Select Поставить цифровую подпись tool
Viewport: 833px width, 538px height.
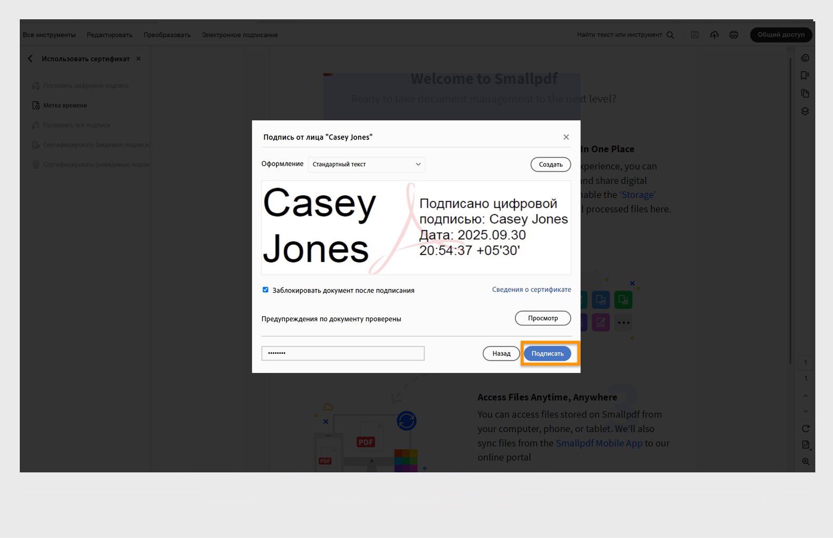(x=81, y=85)
